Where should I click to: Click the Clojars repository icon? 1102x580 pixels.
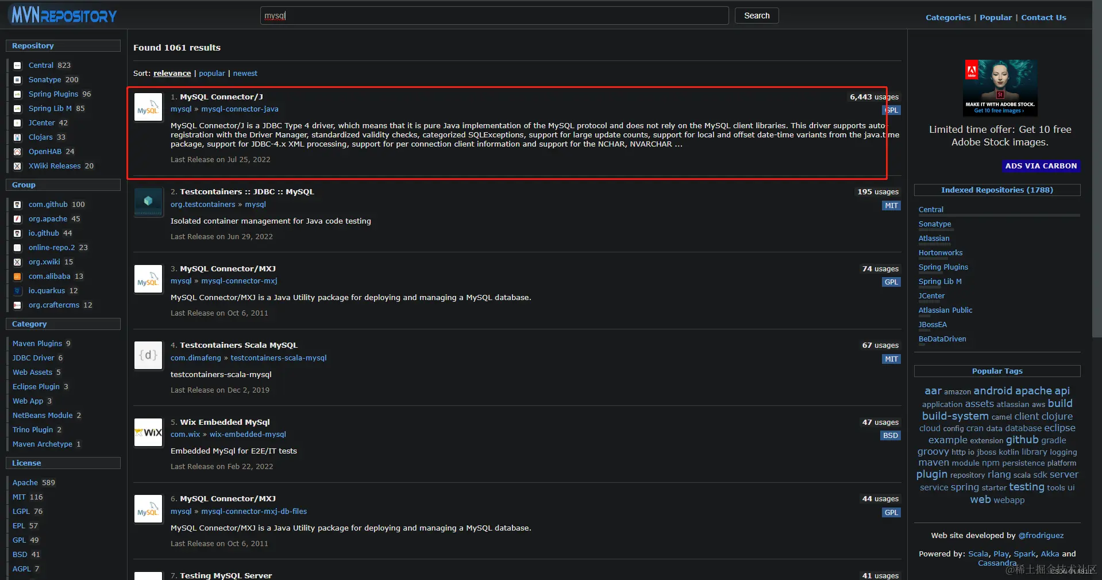(17, 137)
